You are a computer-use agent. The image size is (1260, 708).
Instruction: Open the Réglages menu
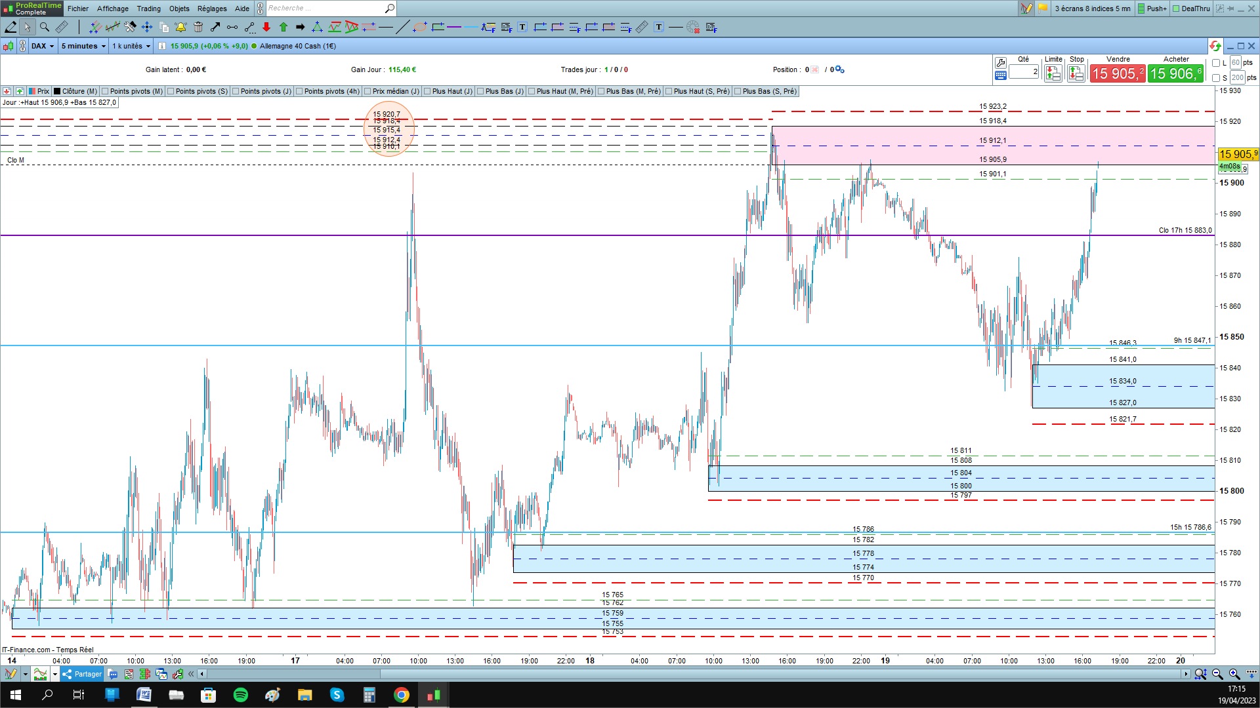212,9
